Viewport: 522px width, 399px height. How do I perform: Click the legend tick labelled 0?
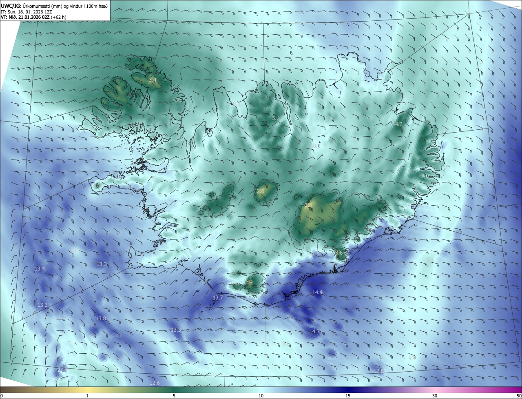(1, 396)
